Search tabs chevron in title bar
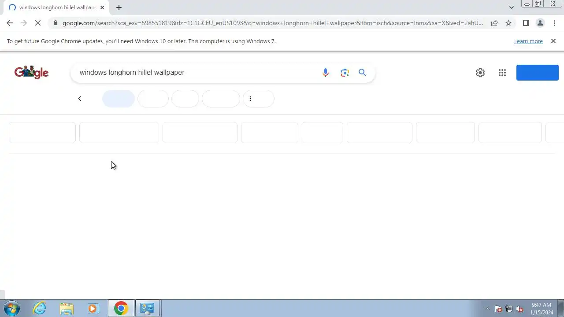Image resolution: width=564 pixels, height=317 pixels. click(x=511, y=7)
